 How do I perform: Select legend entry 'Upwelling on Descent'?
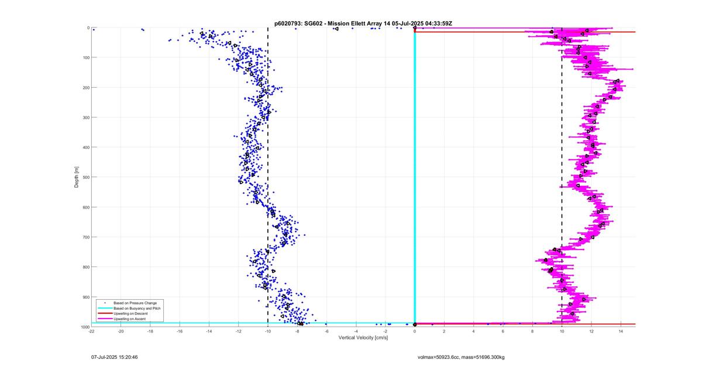(129, 314)
